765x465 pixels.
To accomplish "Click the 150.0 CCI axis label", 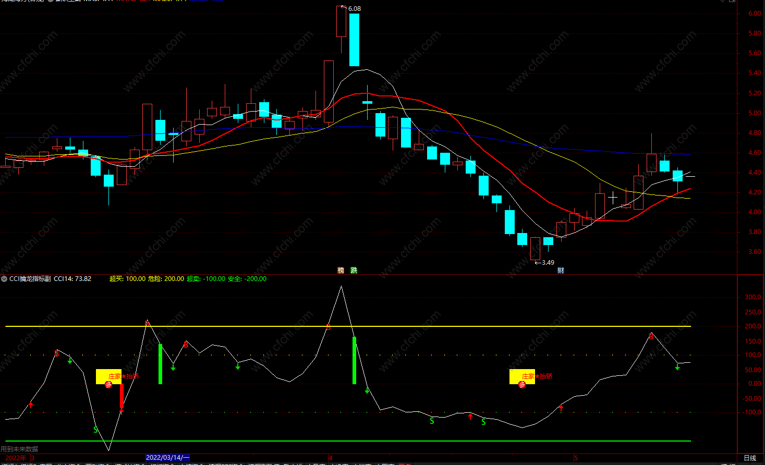I will click(x=752, y=341).
